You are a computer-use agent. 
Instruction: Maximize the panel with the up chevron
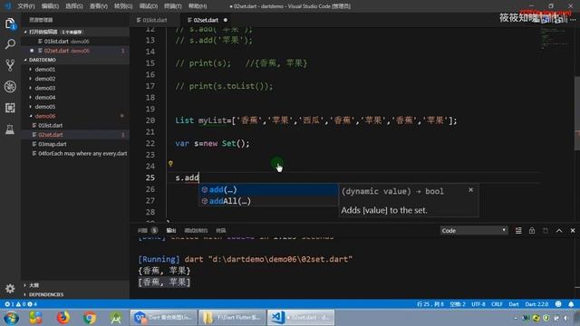coord(559,230)
